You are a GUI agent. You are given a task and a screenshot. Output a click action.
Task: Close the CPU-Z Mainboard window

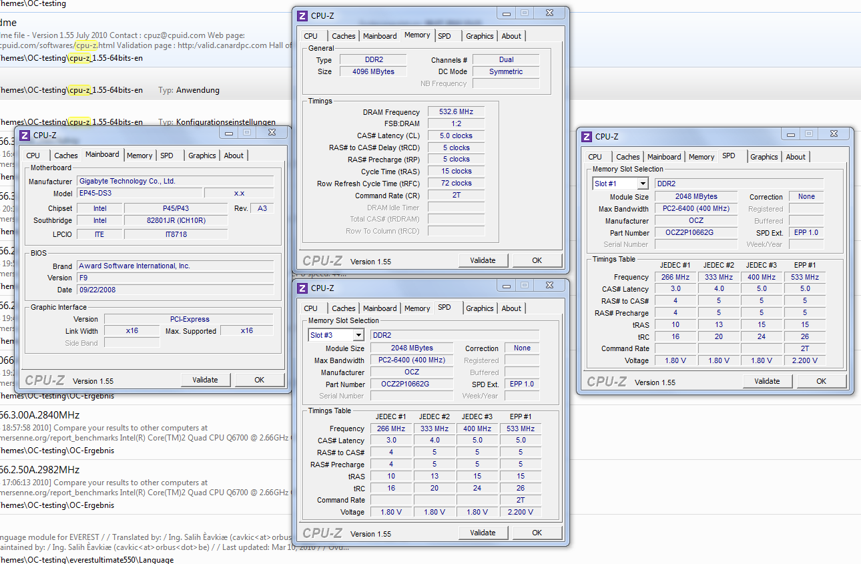click(x=272, y=133)
